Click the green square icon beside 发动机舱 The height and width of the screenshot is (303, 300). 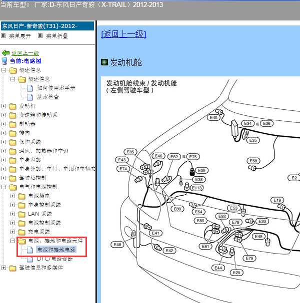click(x=104, y=62)
